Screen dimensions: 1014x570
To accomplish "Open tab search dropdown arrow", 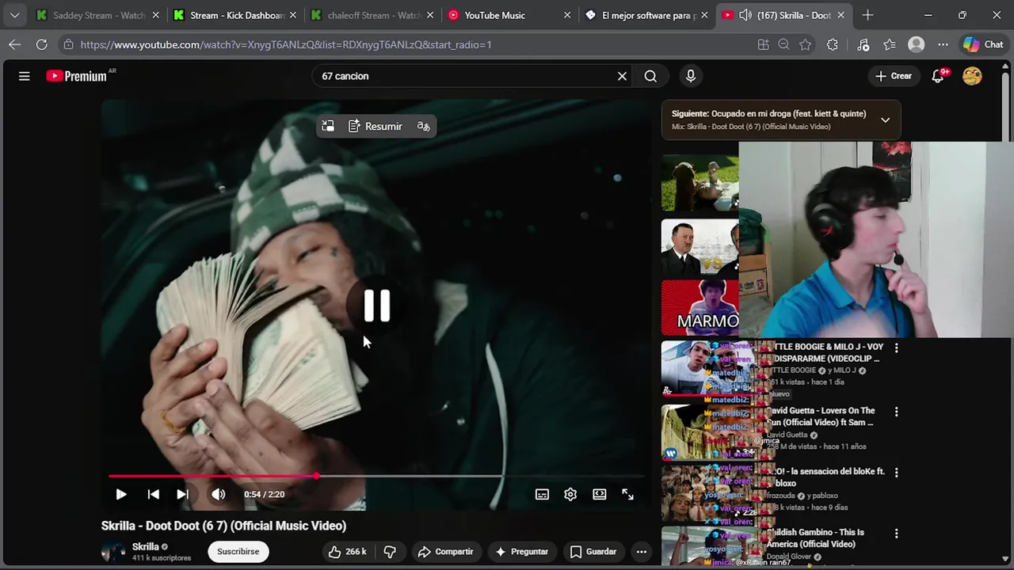I will (14, 15).
